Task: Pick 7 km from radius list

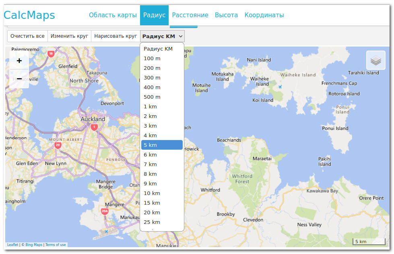Action: tap(162, 165)
